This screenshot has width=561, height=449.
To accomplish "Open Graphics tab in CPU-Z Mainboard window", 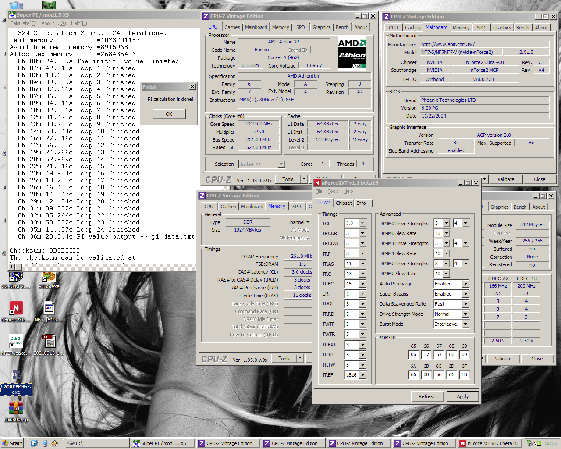I will 502,28.
